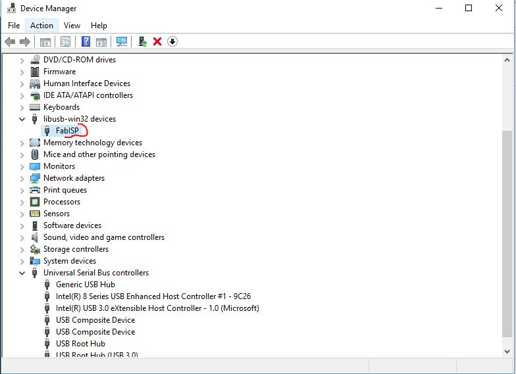Expand the DVD/CD-ROM drives node
The image size is (516, 374).
click(22, 60)
